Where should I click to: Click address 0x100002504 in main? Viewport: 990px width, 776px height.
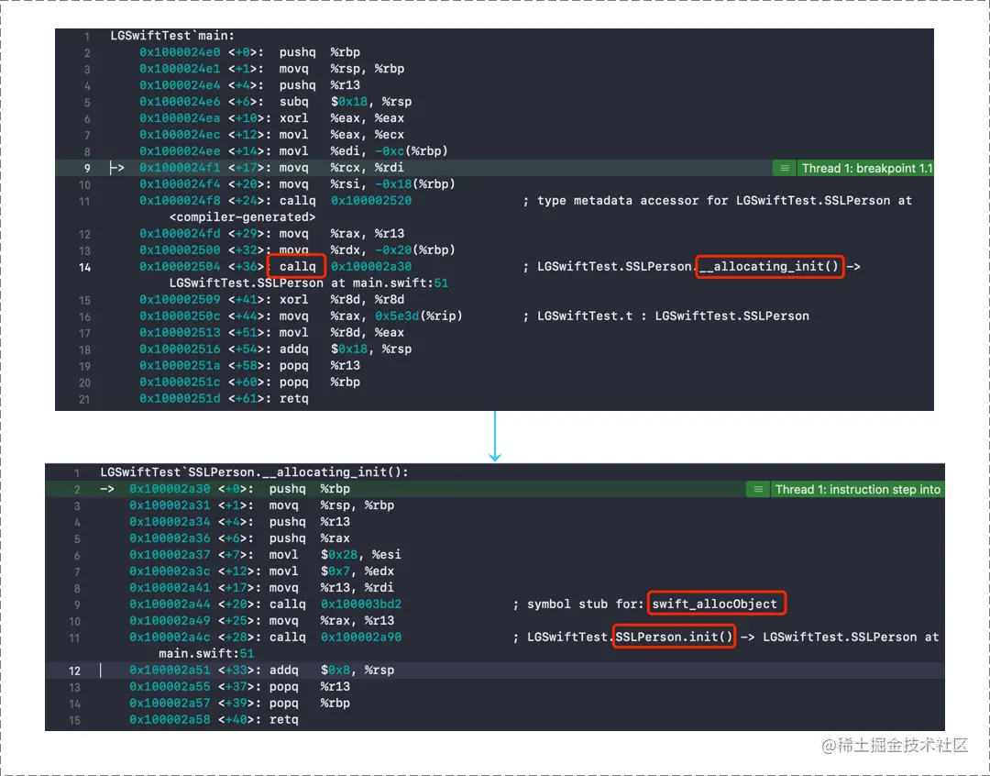(x=180, y=266)
